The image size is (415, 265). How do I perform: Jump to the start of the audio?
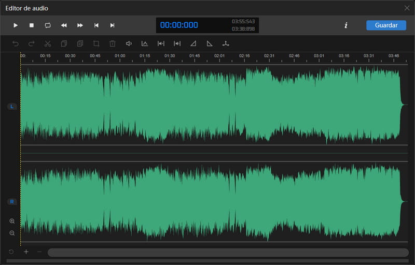pyautogui.click(x=96, y=25)
